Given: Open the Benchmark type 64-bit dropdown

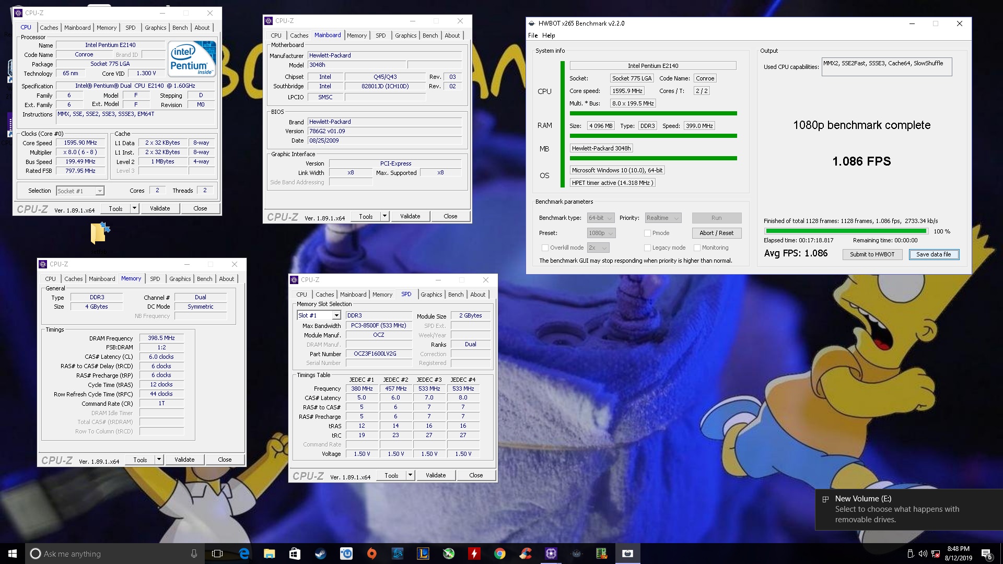Looking at the screenshot, I should [x=601, y=218].
